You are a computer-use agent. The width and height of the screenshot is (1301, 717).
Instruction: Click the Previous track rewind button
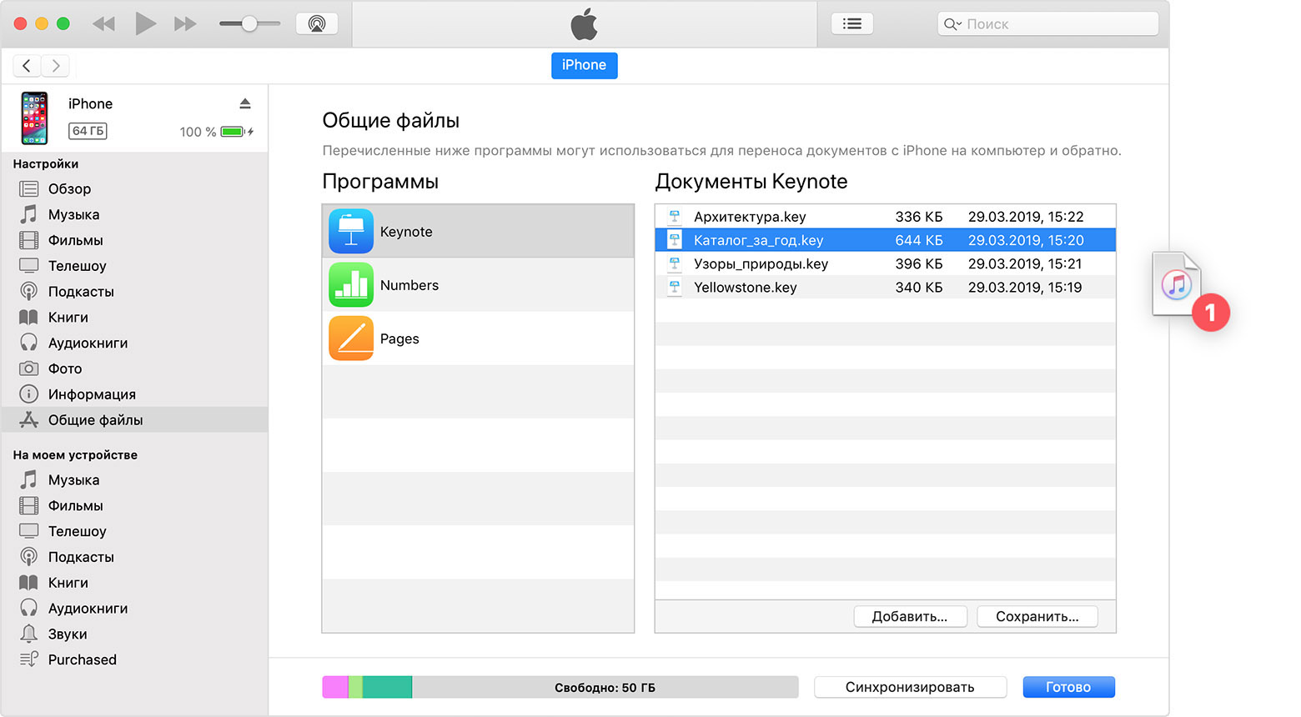point(103,24)
